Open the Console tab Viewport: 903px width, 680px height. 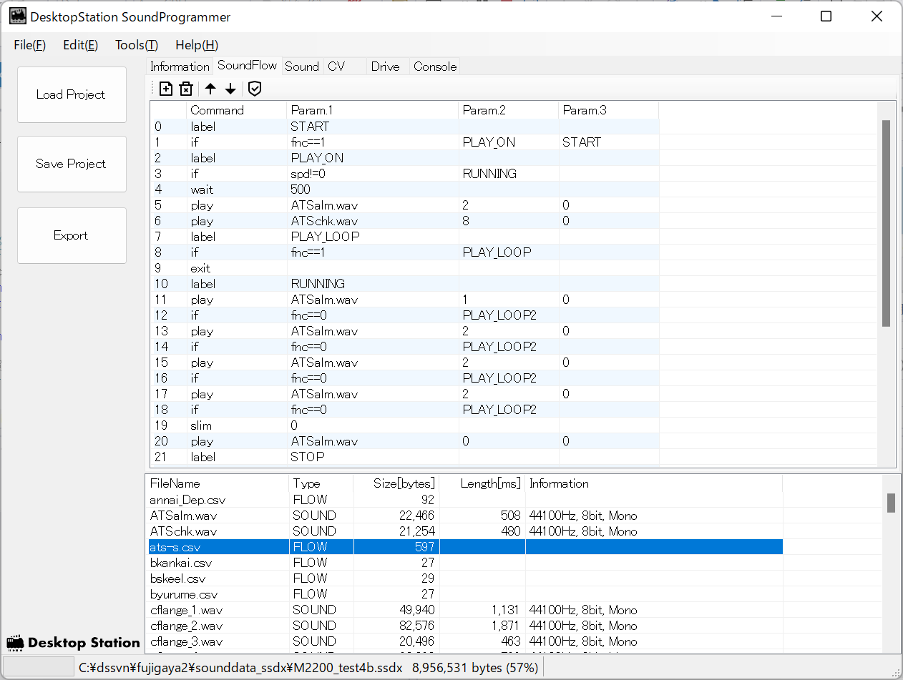tap(435, 66)
